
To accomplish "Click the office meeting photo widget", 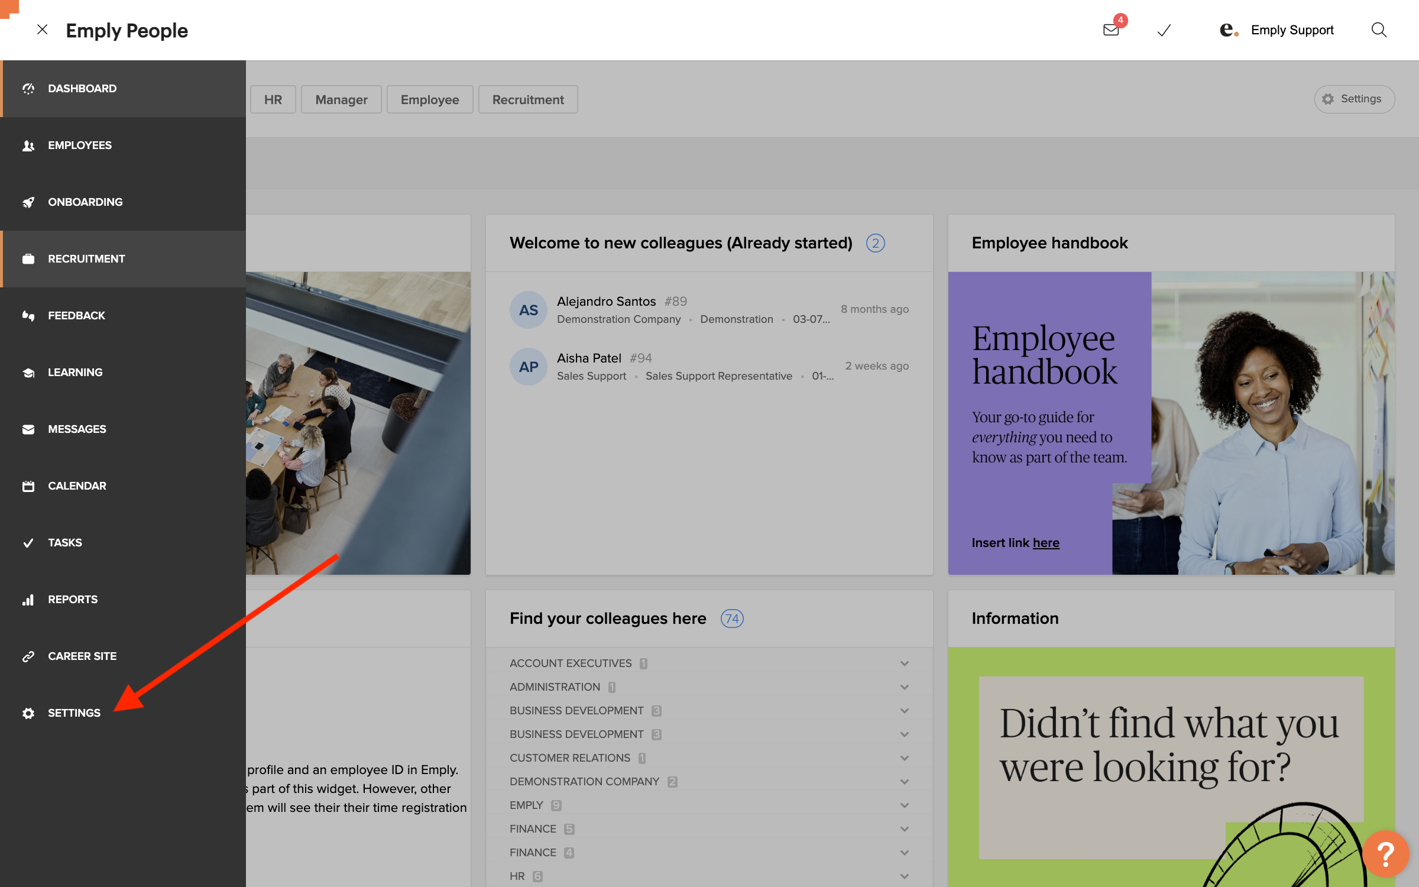I will pyautogui.click(x=358, y=423).
